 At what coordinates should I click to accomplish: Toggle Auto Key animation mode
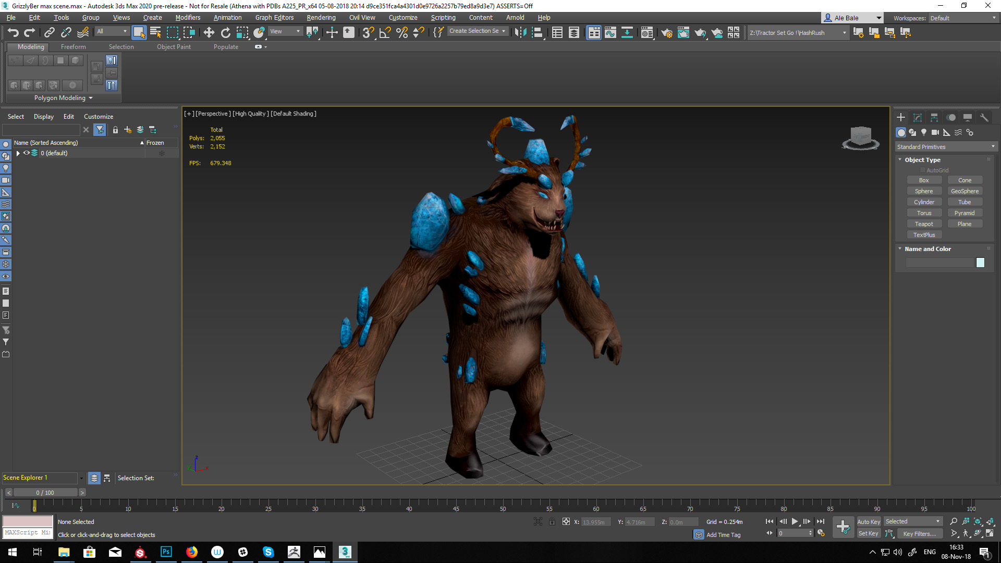(869, 521)
